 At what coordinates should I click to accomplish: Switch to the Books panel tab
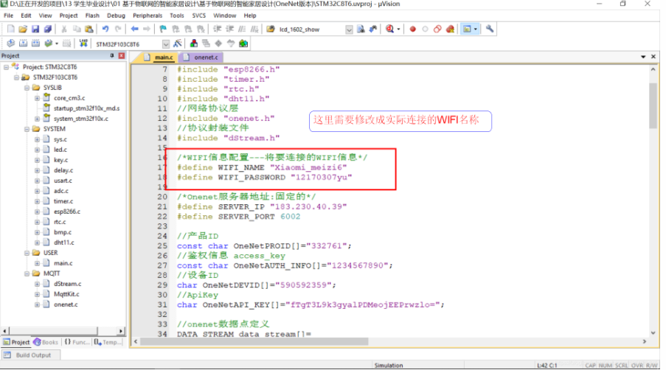click(46, 343)
